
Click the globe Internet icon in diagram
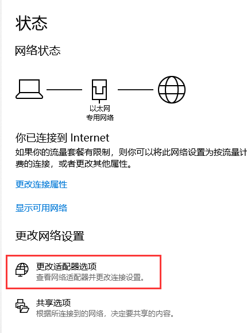click(x=172, y=90)
